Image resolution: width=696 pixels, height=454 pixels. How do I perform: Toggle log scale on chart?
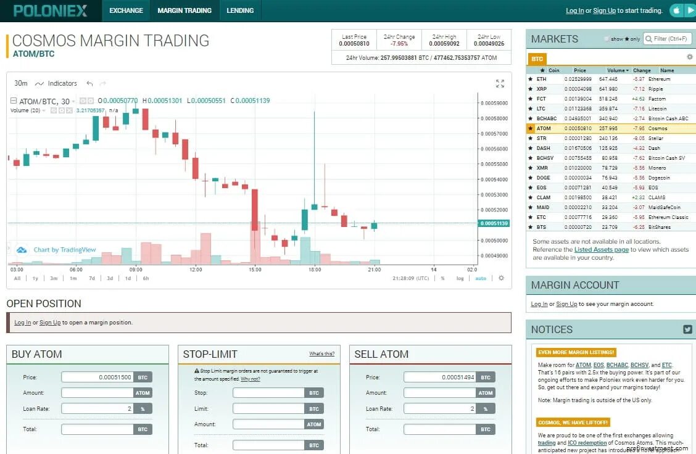point(460,278)
